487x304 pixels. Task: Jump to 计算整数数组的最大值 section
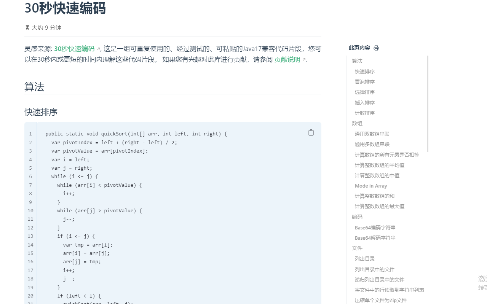380,206
